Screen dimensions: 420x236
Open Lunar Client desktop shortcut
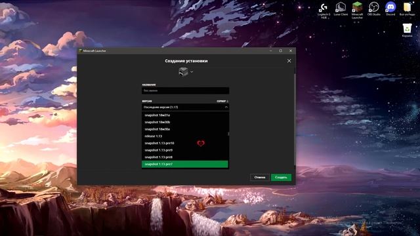coord(341,9)
